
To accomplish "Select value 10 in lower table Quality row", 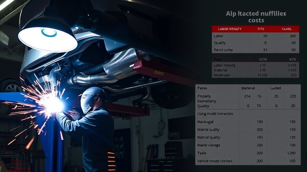I will (x=259, y=106).
